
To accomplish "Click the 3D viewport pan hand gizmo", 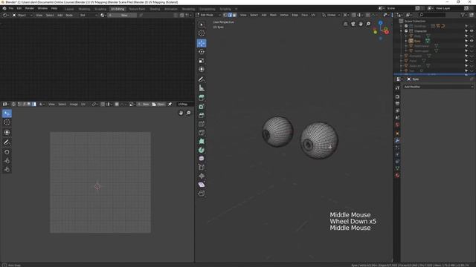I will coord(361,24).
